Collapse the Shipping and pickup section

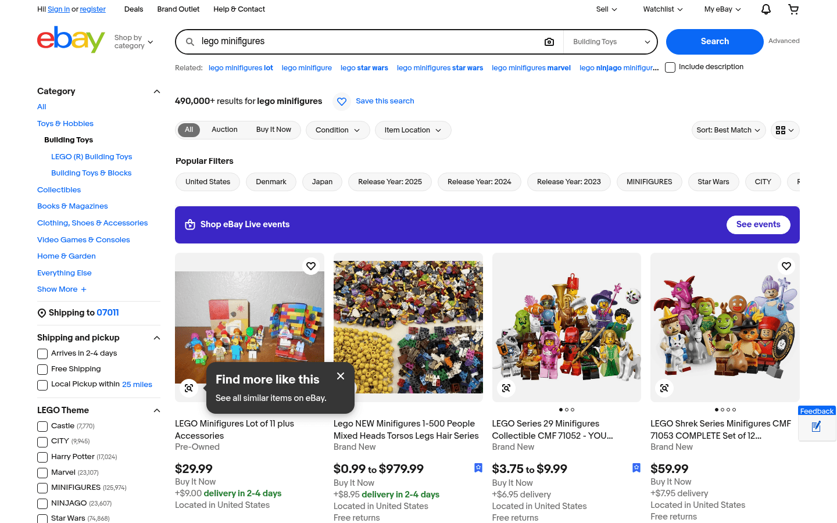click(156, 338)
